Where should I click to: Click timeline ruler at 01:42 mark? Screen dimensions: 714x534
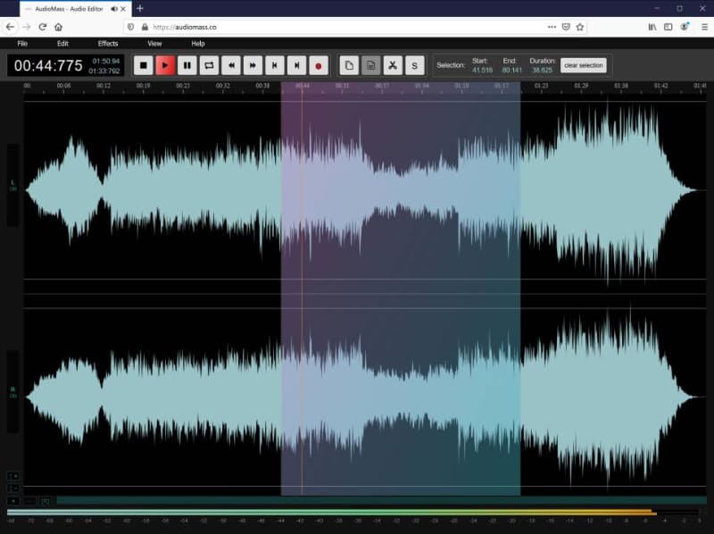(x=660, y=86)
